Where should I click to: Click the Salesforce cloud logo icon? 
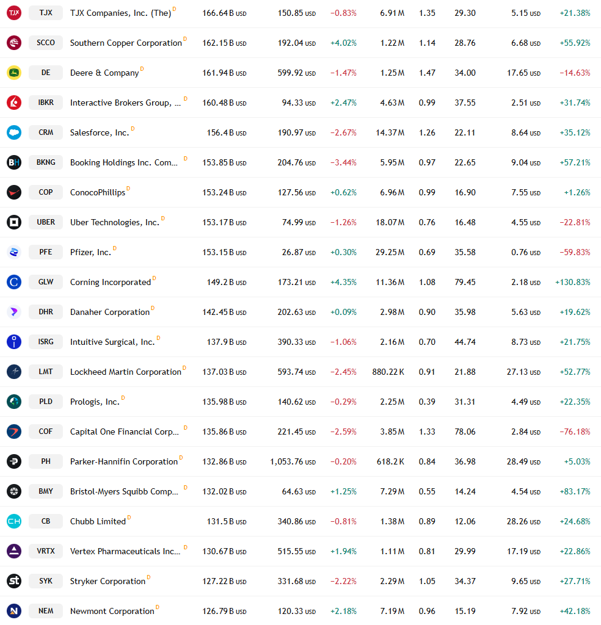(14, 132)
